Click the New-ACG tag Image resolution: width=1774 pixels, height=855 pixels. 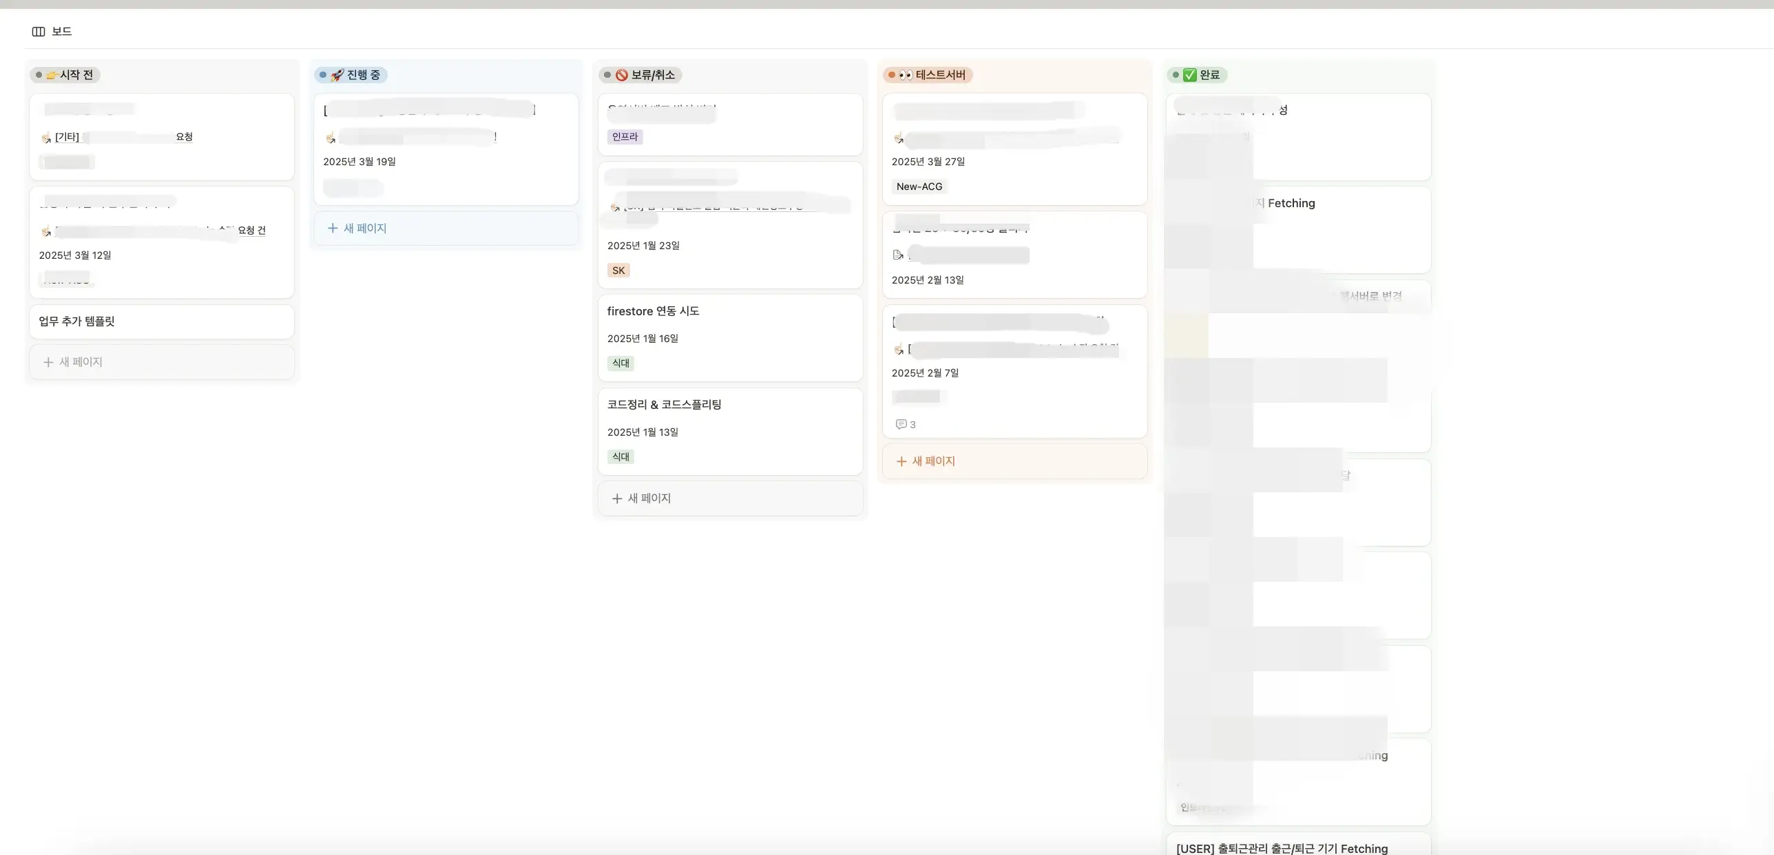919,187
